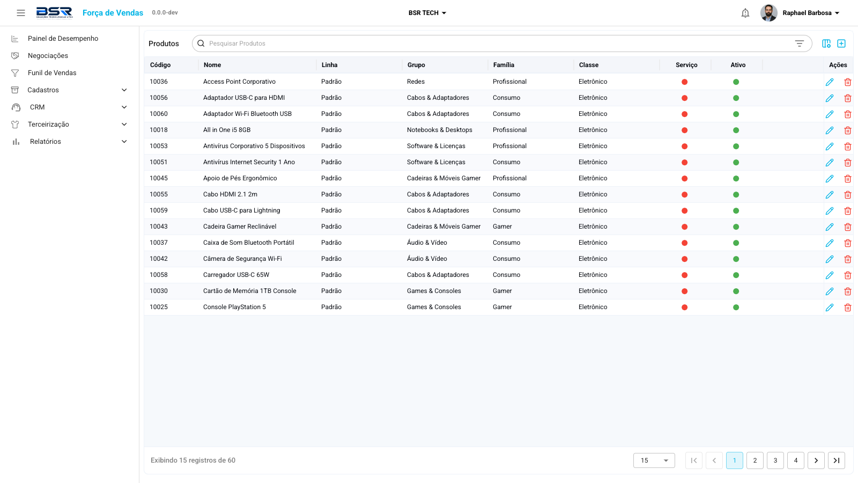Click the Painel de Desempenho sidebar icon
The height and width of the screenshot is (483, 858).
click(15, 39)
